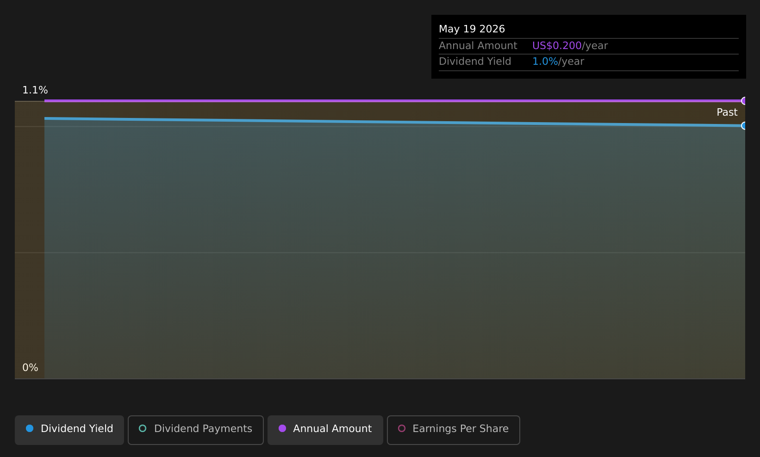760x457 pixels.
Task: Select the purple Annual Amount endpoint marker
Action: 744,101
